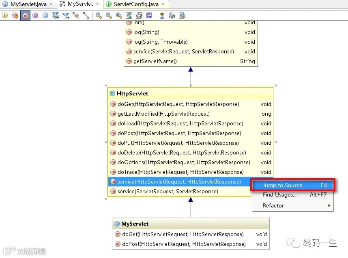348x258 pixels.
Task: Select getLastModified(HttpServletRequest) method
Action: [190, 114]
